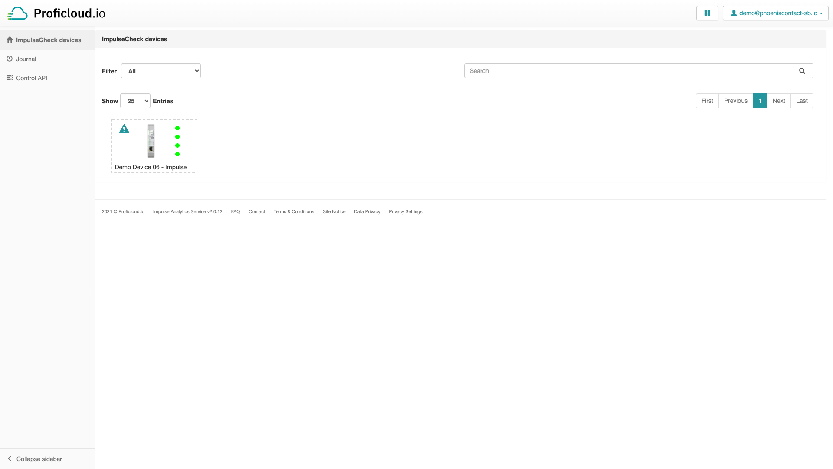Open the FAQ link in footer
Image resolution: width=833 pixels, height=469 pixels.
pos(236,211)
